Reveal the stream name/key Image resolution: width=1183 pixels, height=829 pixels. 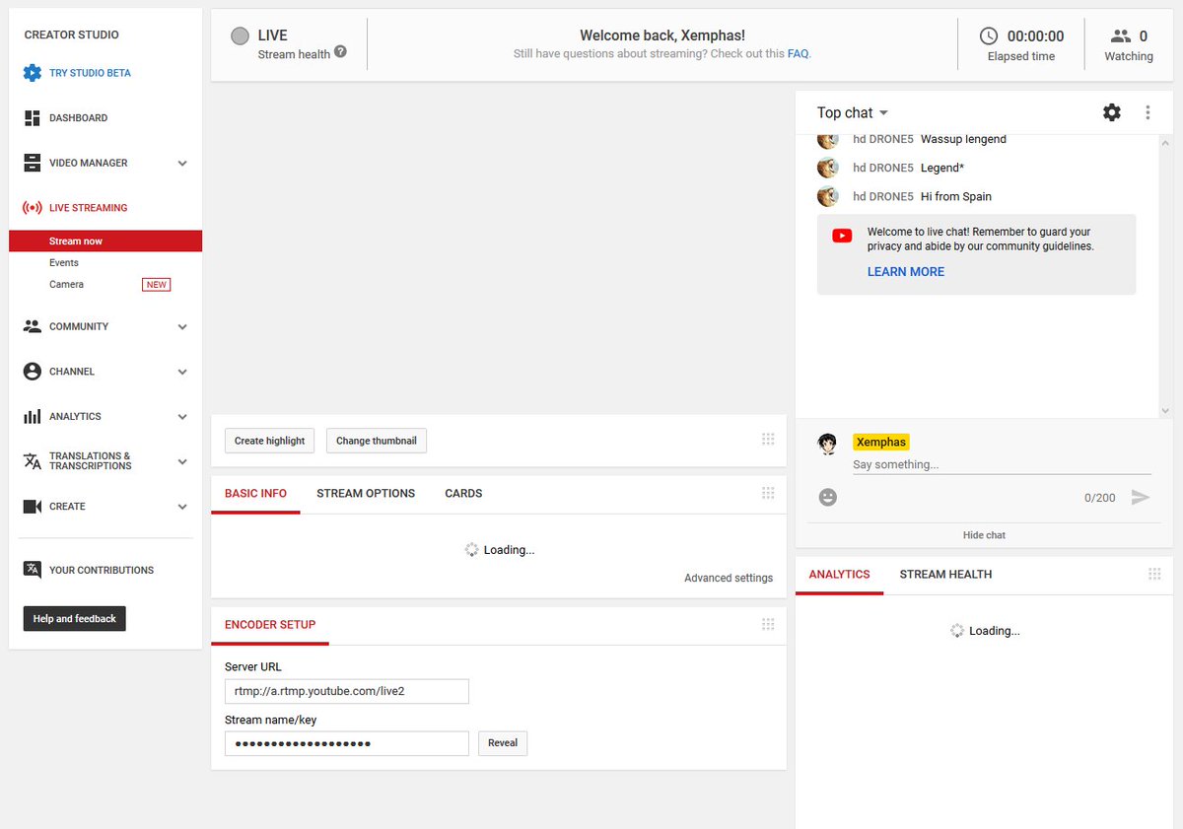click(503, 743)
